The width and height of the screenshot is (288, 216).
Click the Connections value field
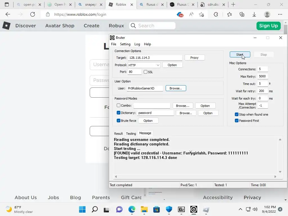point(263,69)
